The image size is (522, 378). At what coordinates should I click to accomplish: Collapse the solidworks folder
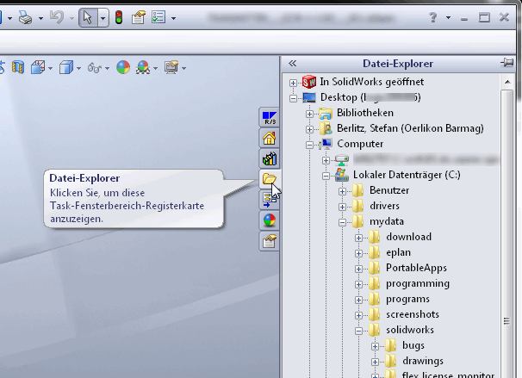[358, 332]
